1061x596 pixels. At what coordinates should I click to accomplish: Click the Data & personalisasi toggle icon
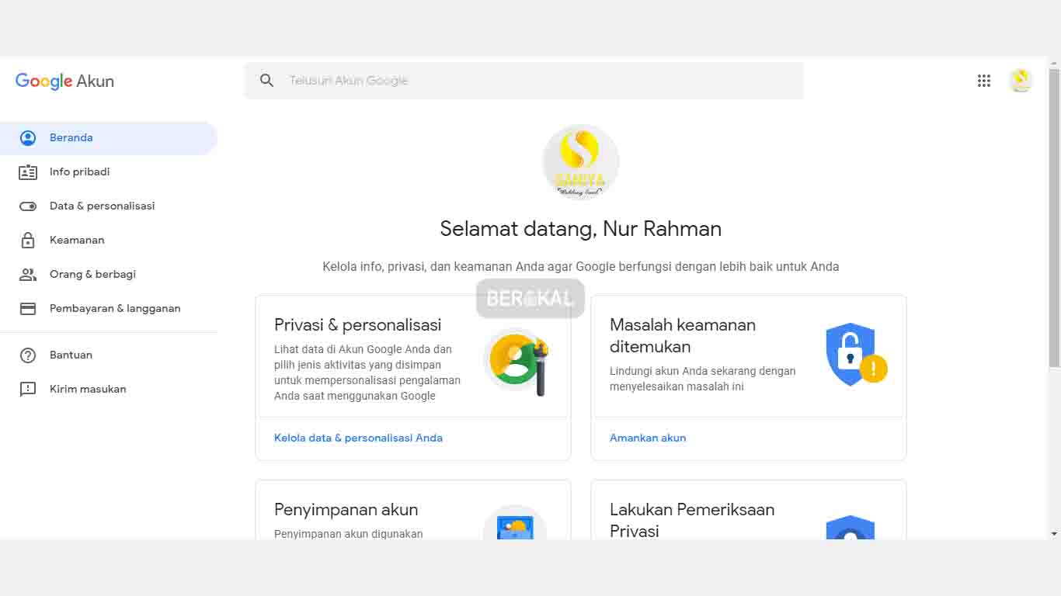[x=28, y=206]
